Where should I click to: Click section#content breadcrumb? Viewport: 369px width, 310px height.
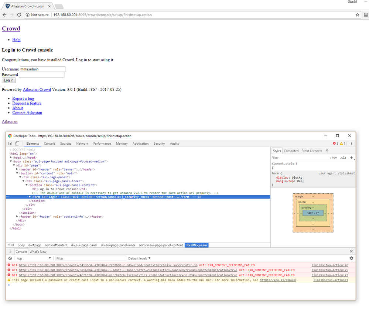(x=56, y=245)
